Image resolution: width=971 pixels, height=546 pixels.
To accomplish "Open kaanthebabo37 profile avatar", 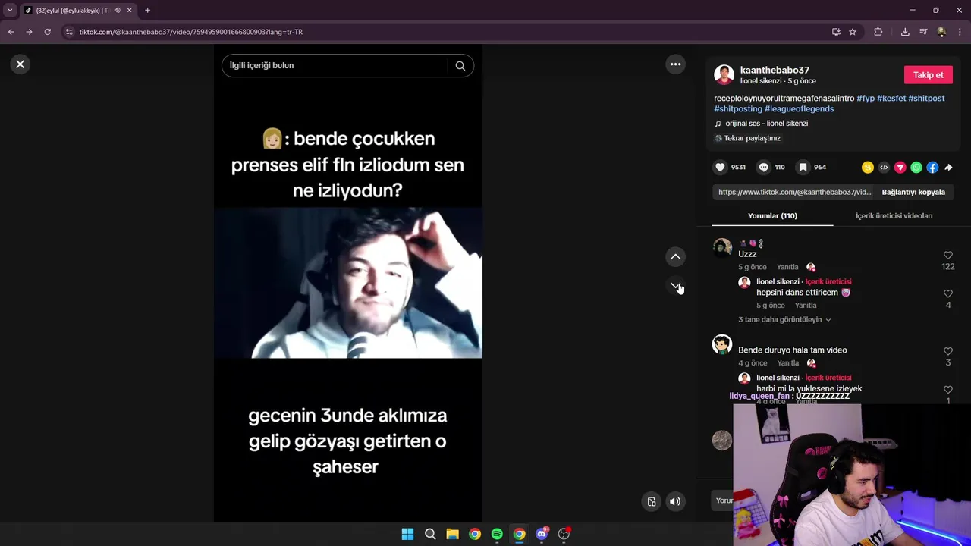I will (x=724, y=74).
